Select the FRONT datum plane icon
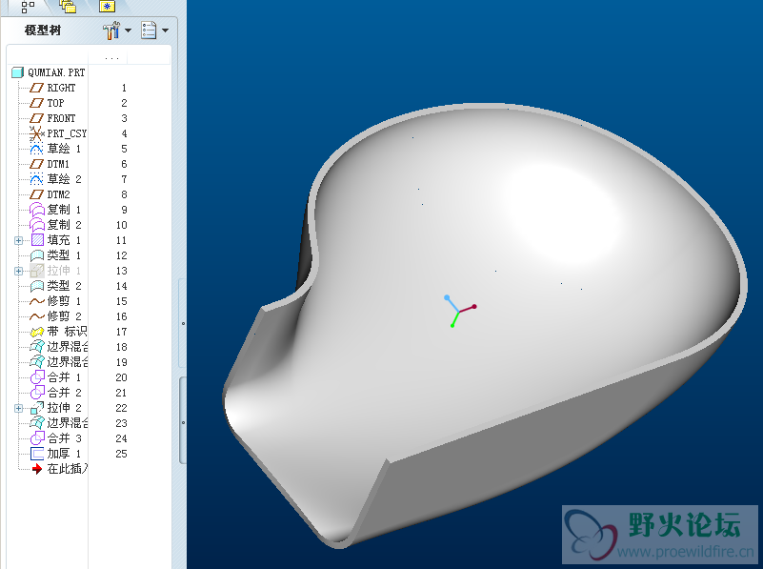 pos(36,118)
